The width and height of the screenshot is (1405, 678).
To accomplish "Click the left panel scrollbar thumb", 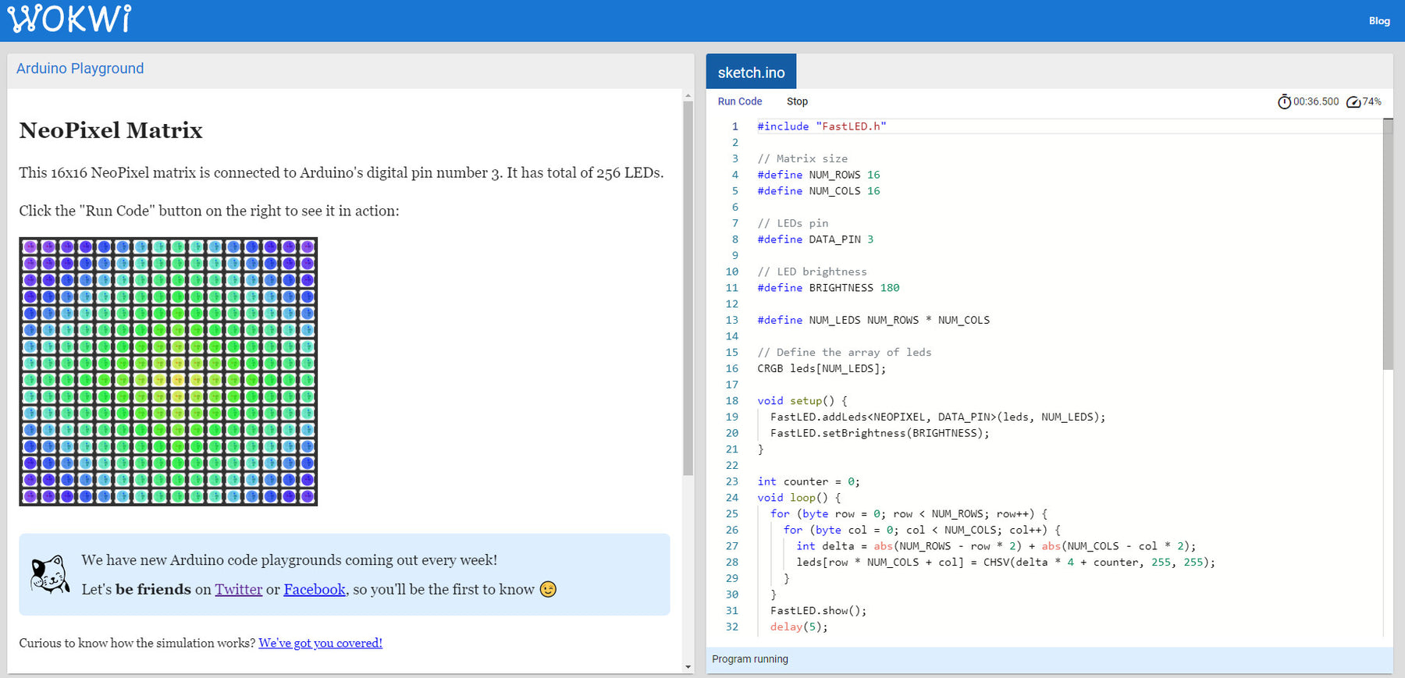I will 688,289.
